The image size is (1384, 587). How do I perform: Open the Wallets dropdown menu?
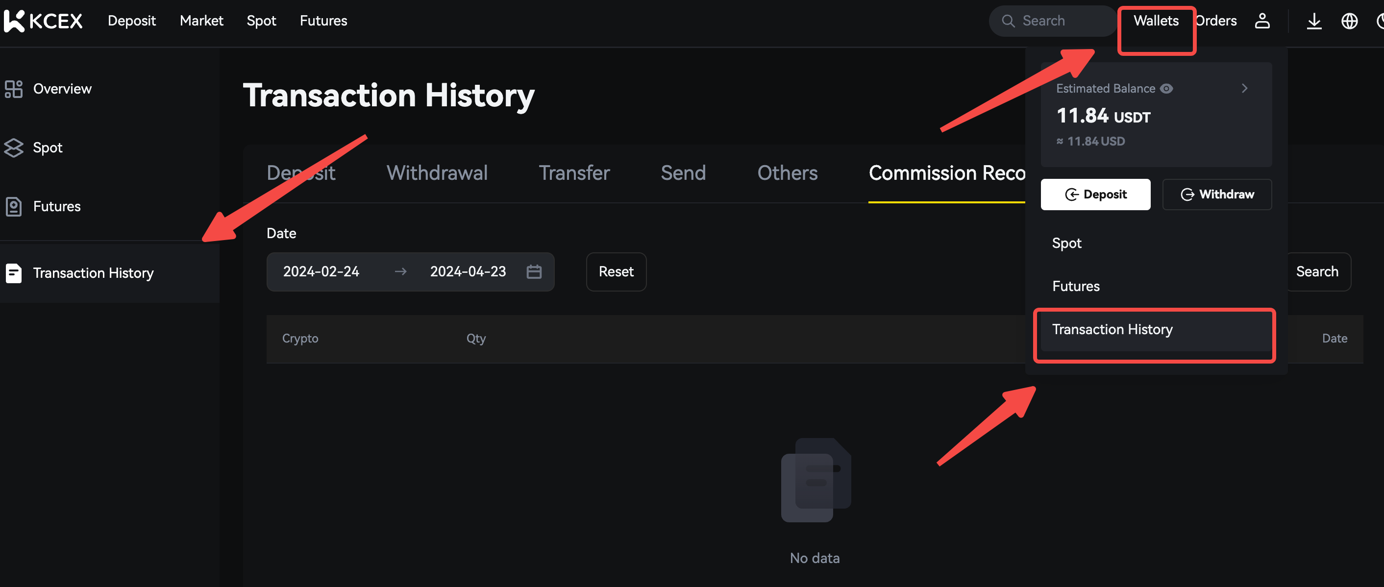[1156, 21]
